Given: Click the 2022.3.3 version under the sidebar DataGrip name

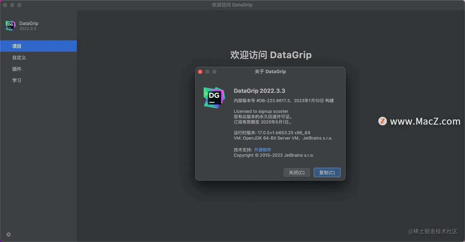Looking at the screenshot, I should [28, 29].
